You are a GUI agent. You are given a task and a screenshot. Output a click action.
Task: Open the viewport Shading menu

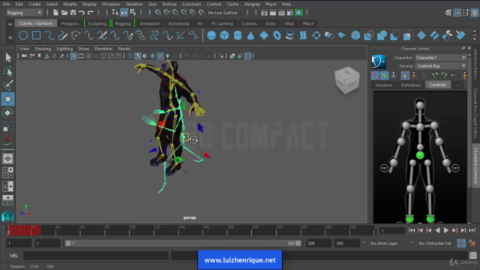click(43, 49)
